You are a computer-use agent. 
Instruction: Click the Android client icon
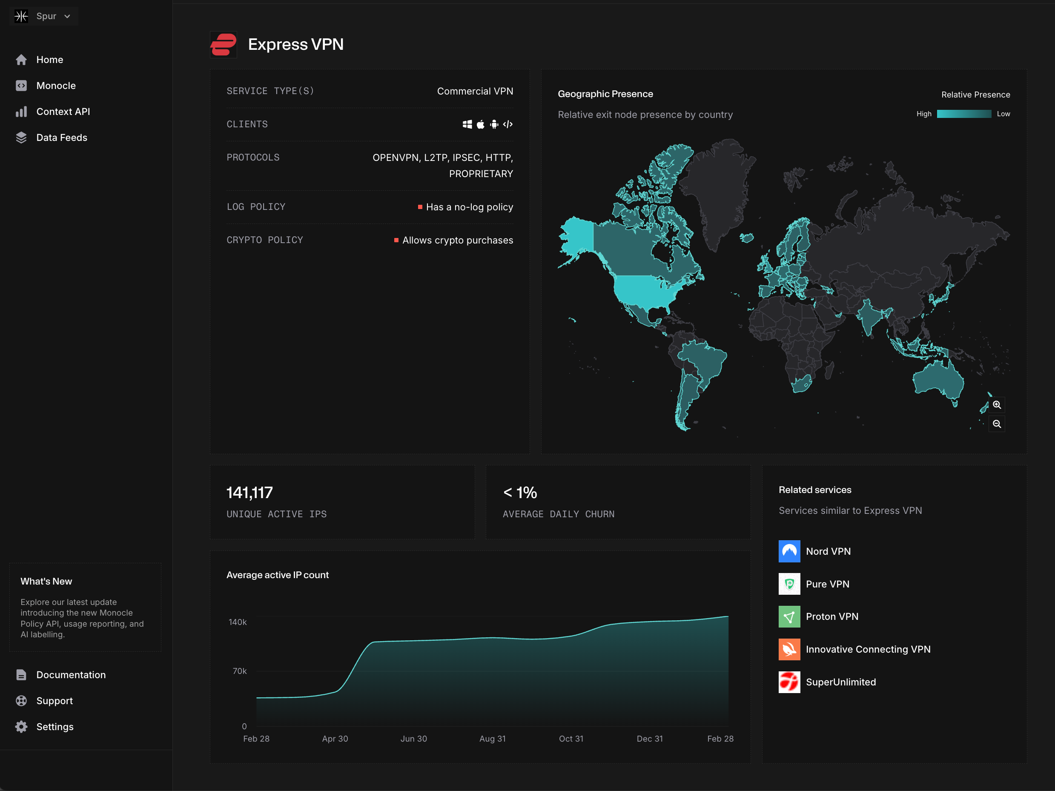pyautogui.click(x=494, y=124)
